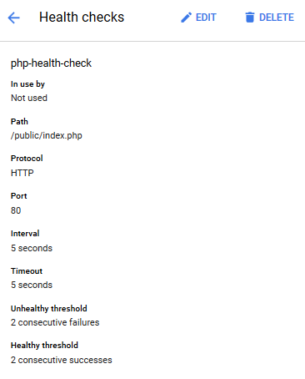305x379 pixels.
Task: Select the 2 consecutive failures text
Action: click(x=55, y=322)
